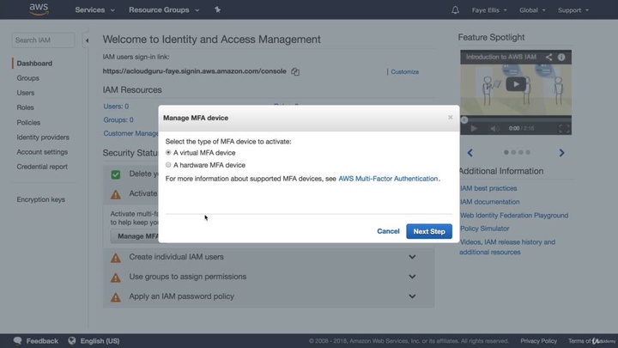Expand Use groups to assign permissions
This screenshot has height=348, width=618.
[412, 277]
